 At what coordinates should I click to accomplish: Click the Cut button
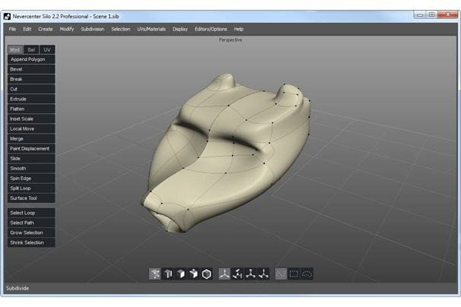(x=31, y=89)
